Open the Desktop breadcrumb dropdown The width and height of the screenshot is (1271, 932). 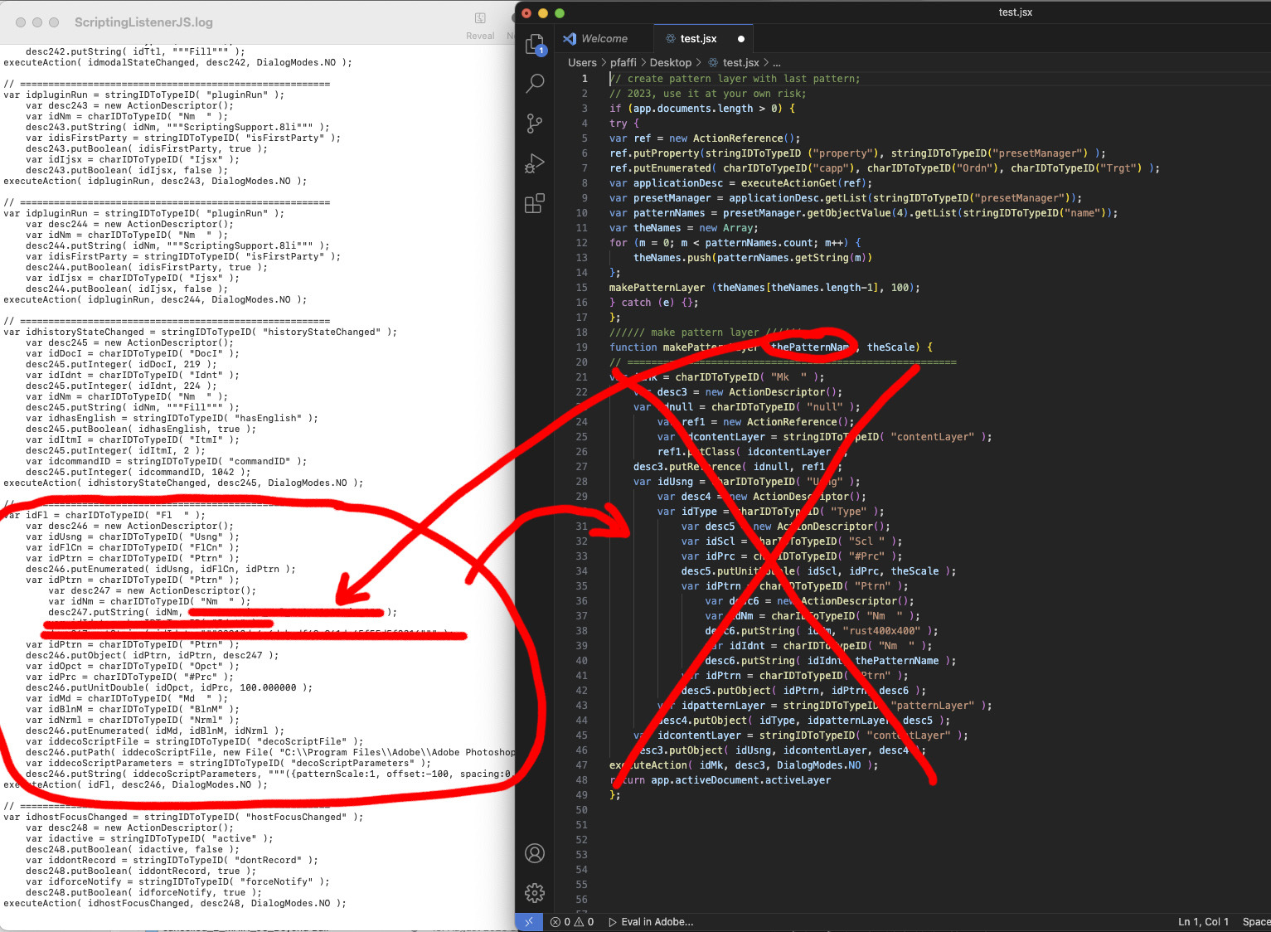tap(672, 62)
